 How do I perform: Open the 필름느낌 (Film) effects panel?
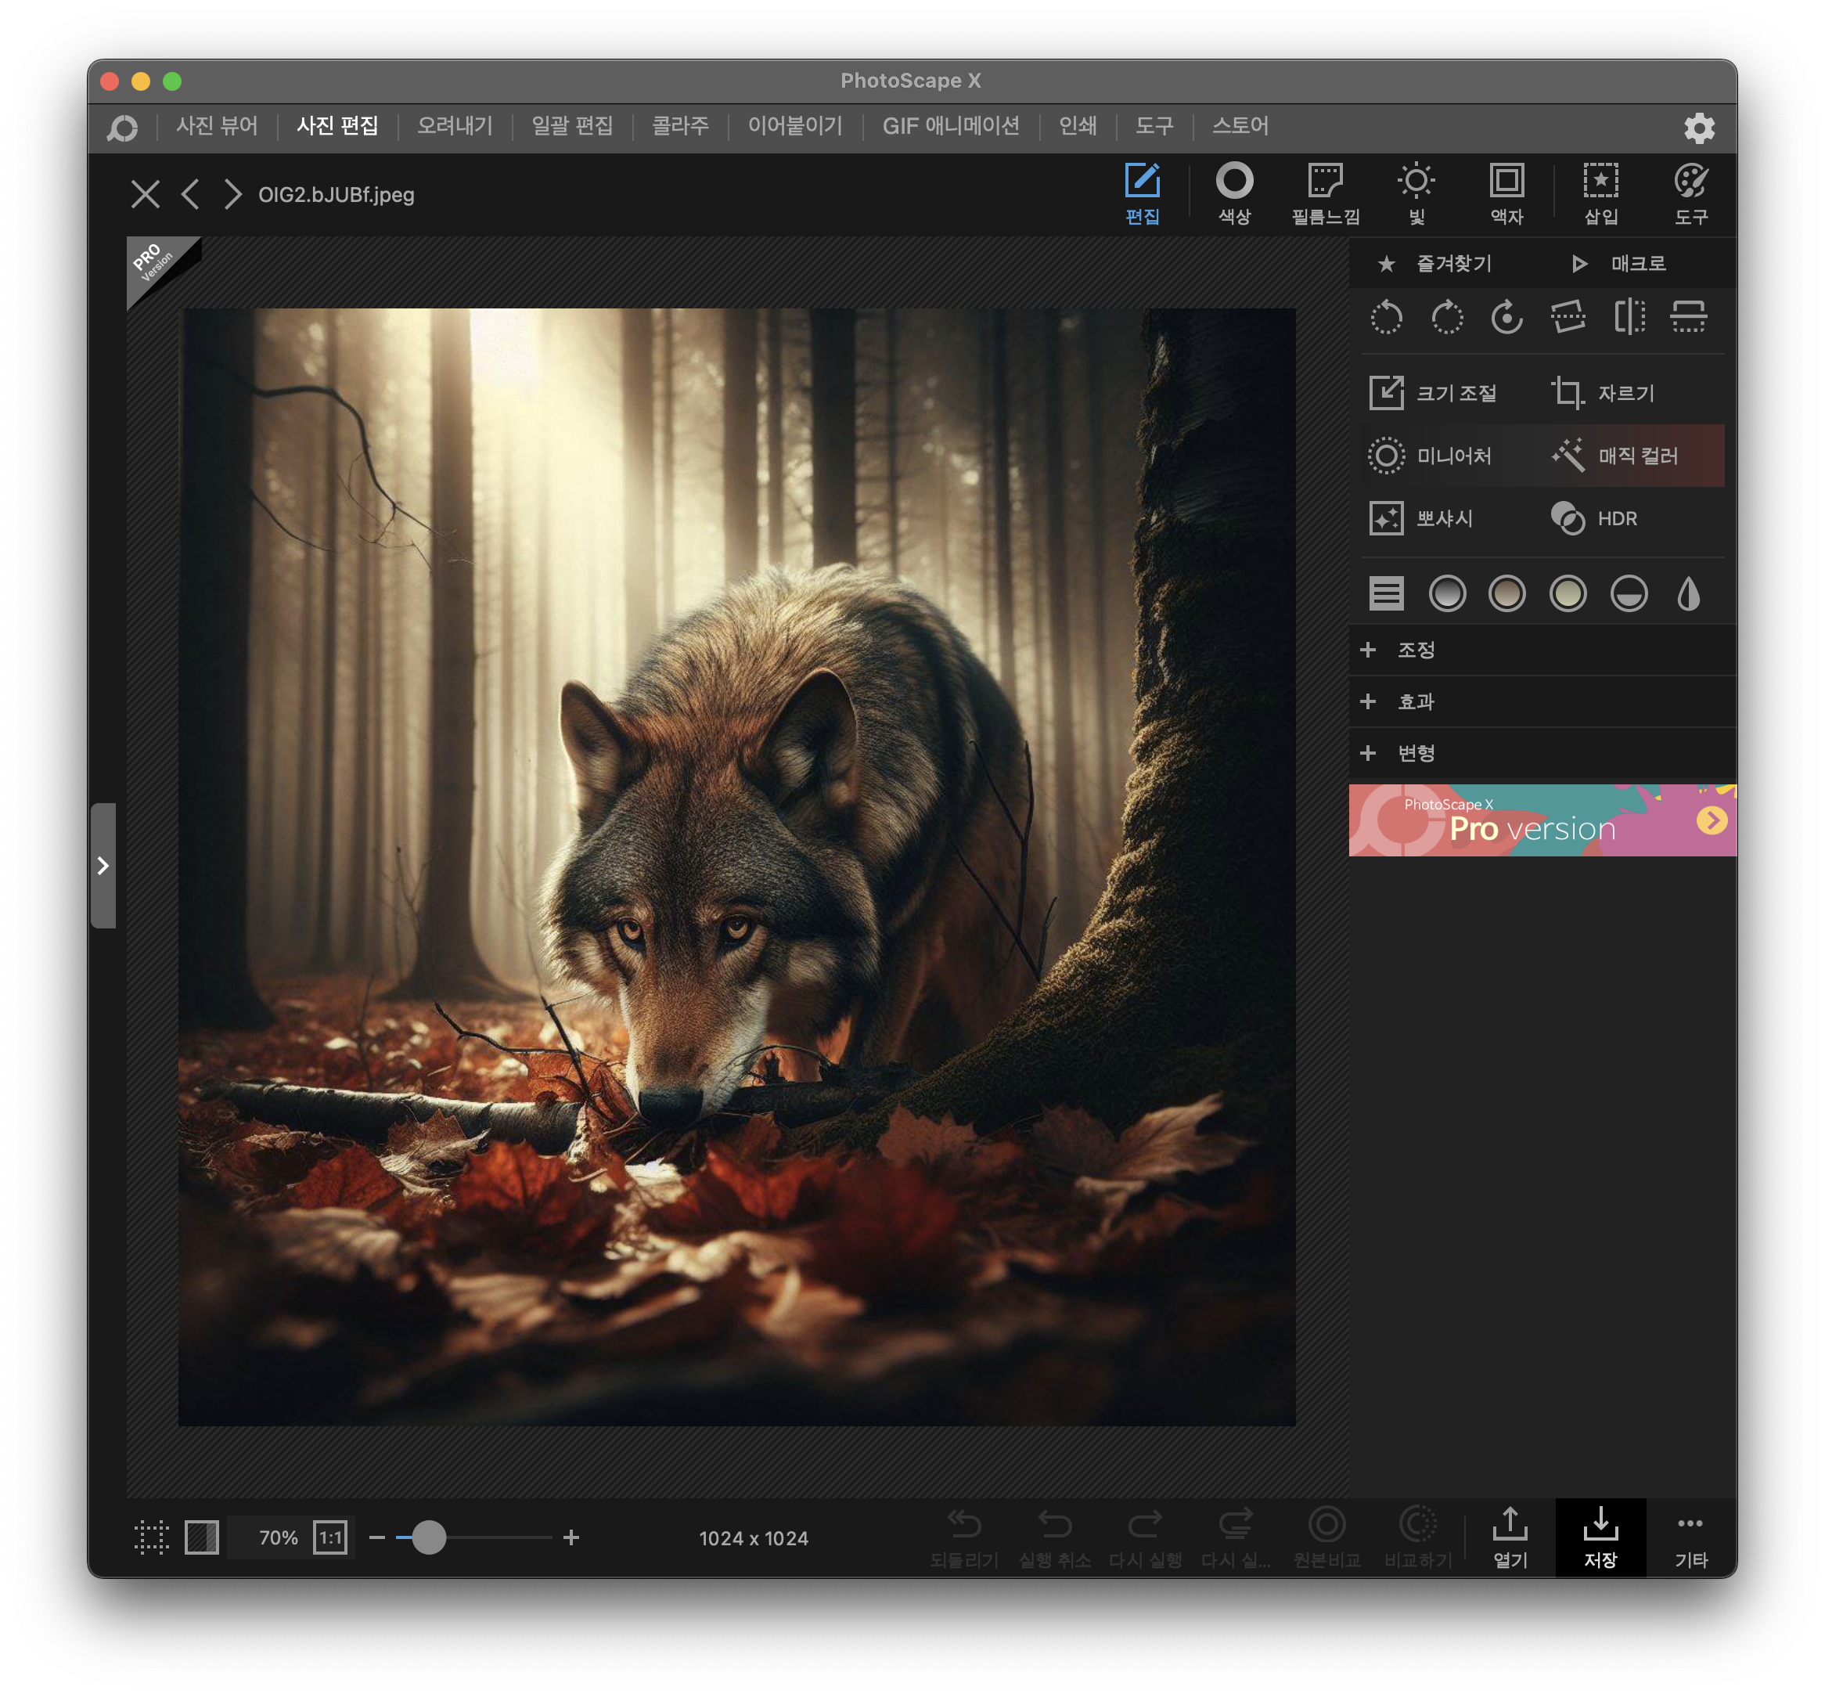[x=1325, y=193]
